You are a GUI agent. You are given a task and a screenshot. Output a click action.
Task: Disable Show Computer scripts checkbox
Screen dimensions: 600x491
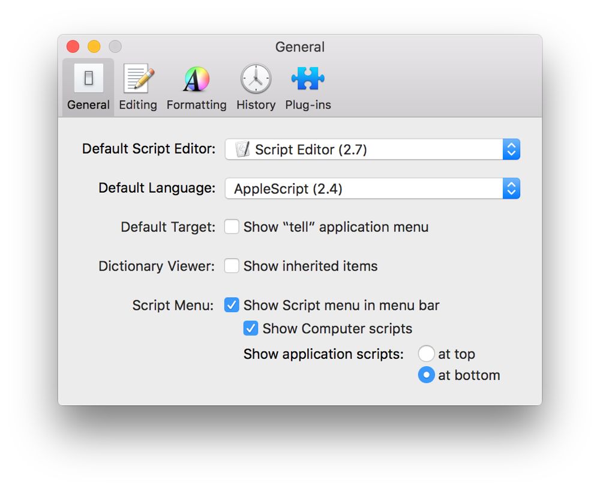(x=251, y=328)
